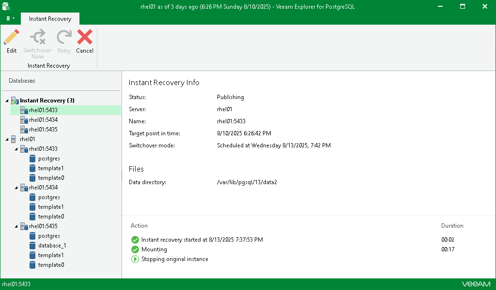Image resolution: width=496 pixels, height=290 pixels.
Task: Switch to the Instant Recovery tab
Action: click(x=50, y=19)
